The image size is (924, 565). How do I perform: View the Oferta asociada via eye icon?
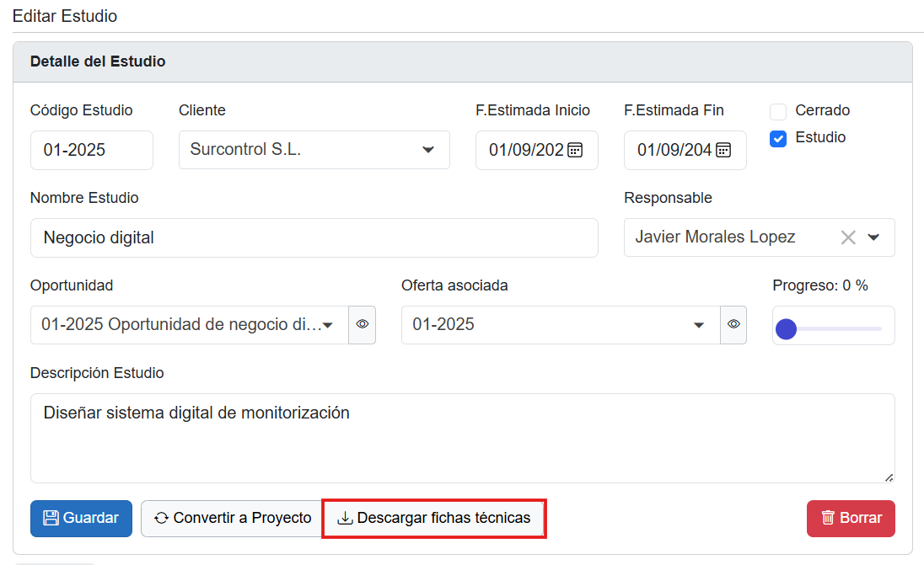coord(733,324)
